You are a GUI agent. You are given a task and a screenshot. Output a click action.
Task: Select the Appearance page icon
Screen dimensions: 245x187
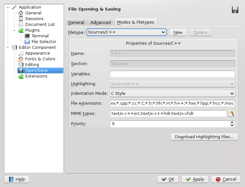[x=21, y=53]
